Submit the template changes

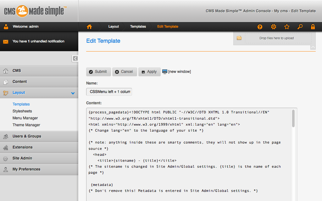click(x=98, y=72)
